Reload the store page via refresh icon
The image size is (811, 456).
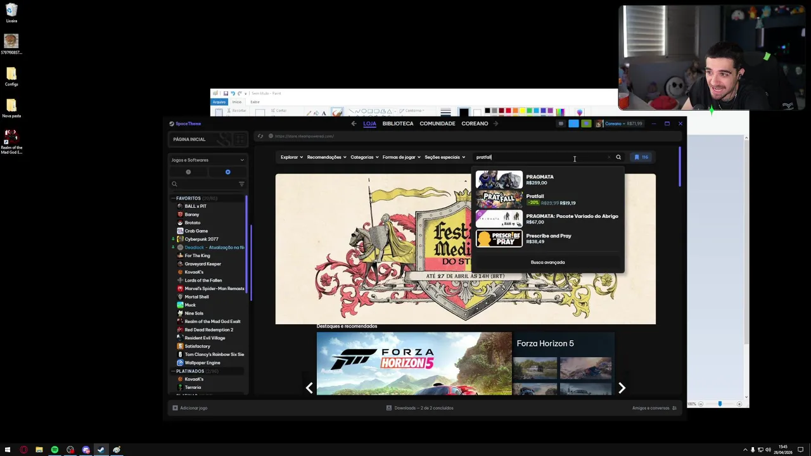click(x=260, y=136)
